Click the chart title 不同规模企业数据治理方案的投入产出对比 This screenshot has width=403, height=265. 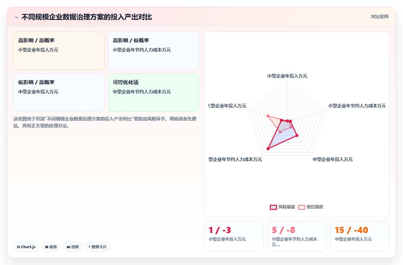point(87,17)
